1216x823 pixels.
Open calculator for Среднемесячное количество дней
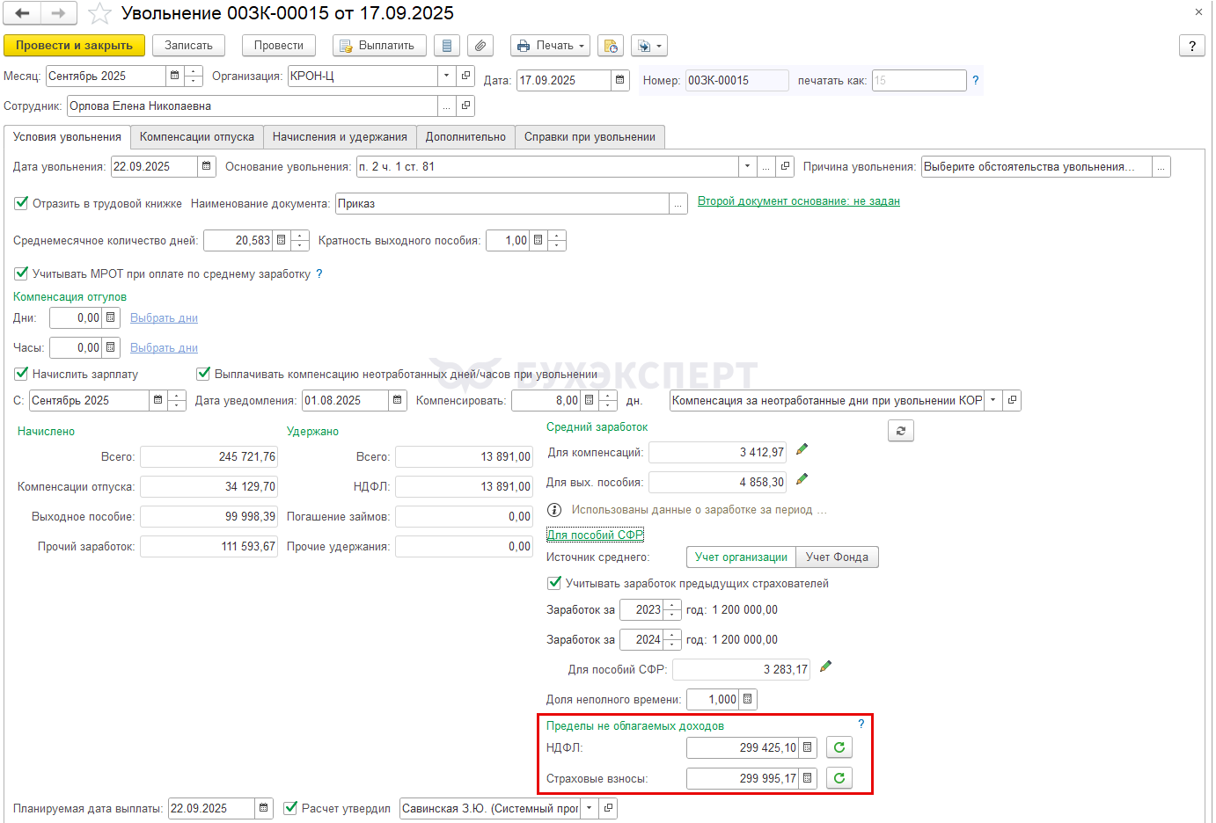click(282, 240)
